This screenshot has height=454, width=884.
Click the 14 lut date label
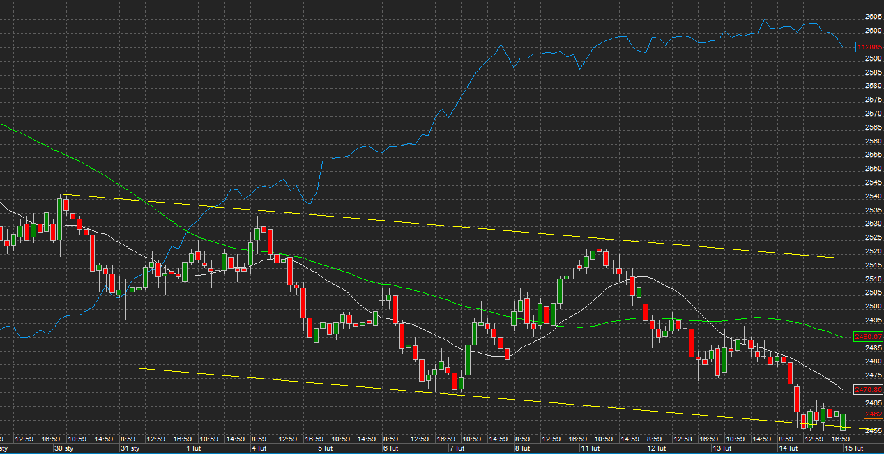(789, 448)
